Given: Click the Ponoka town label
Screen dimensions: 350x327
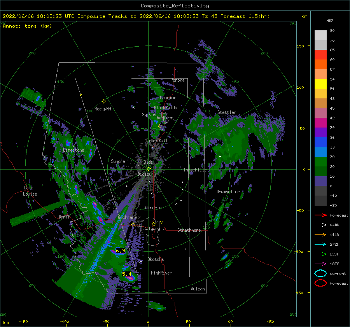Looking at the screenshot, I should (177, 80).
